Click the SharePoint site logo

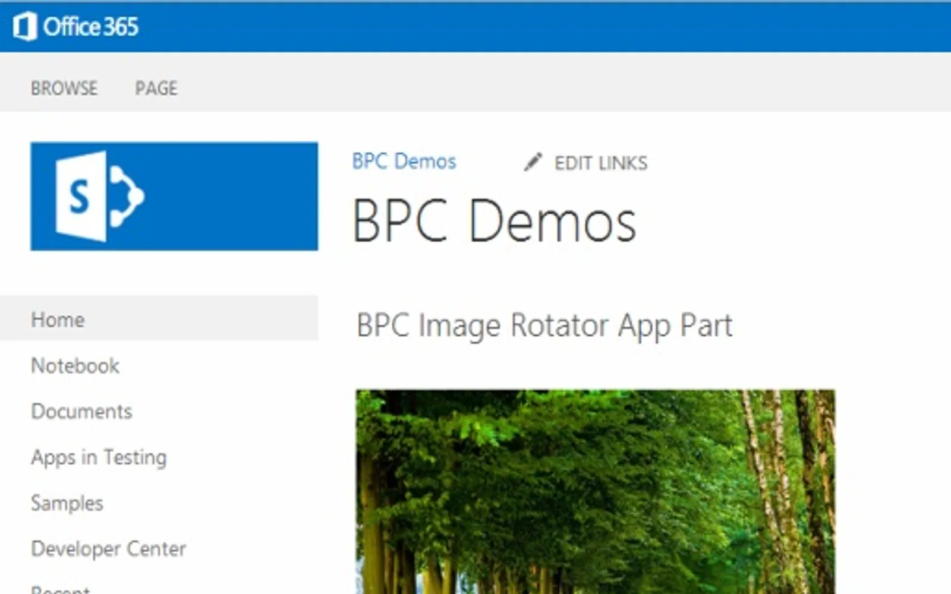[x=174, y=196]
